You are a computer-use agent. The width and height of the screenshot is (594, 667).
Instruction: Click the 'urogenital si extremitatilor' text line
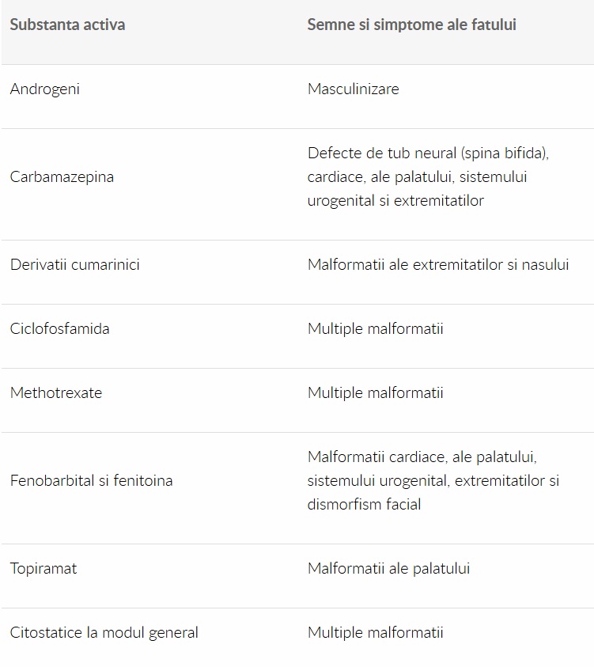click(x=395, y=200)
